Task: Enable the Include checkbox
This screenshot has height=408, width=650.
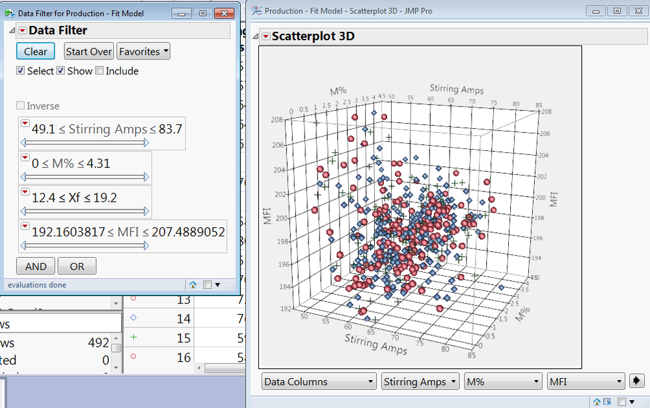Action: 99,70
